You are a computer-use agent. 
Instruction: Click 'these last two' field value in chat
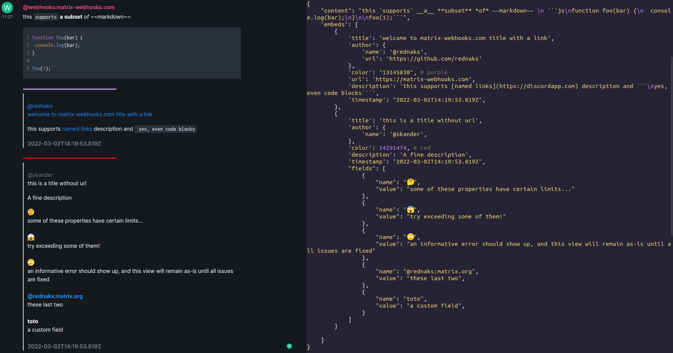tap(45, 305)
